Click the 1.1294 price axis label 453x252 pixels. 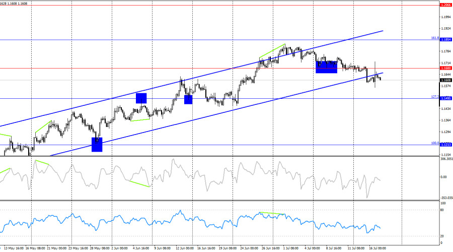446,132
